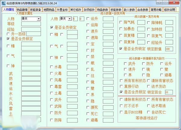The image size is (181, 130).
Task: Tick the 回复气 checkbox
Action: point(148,36)
